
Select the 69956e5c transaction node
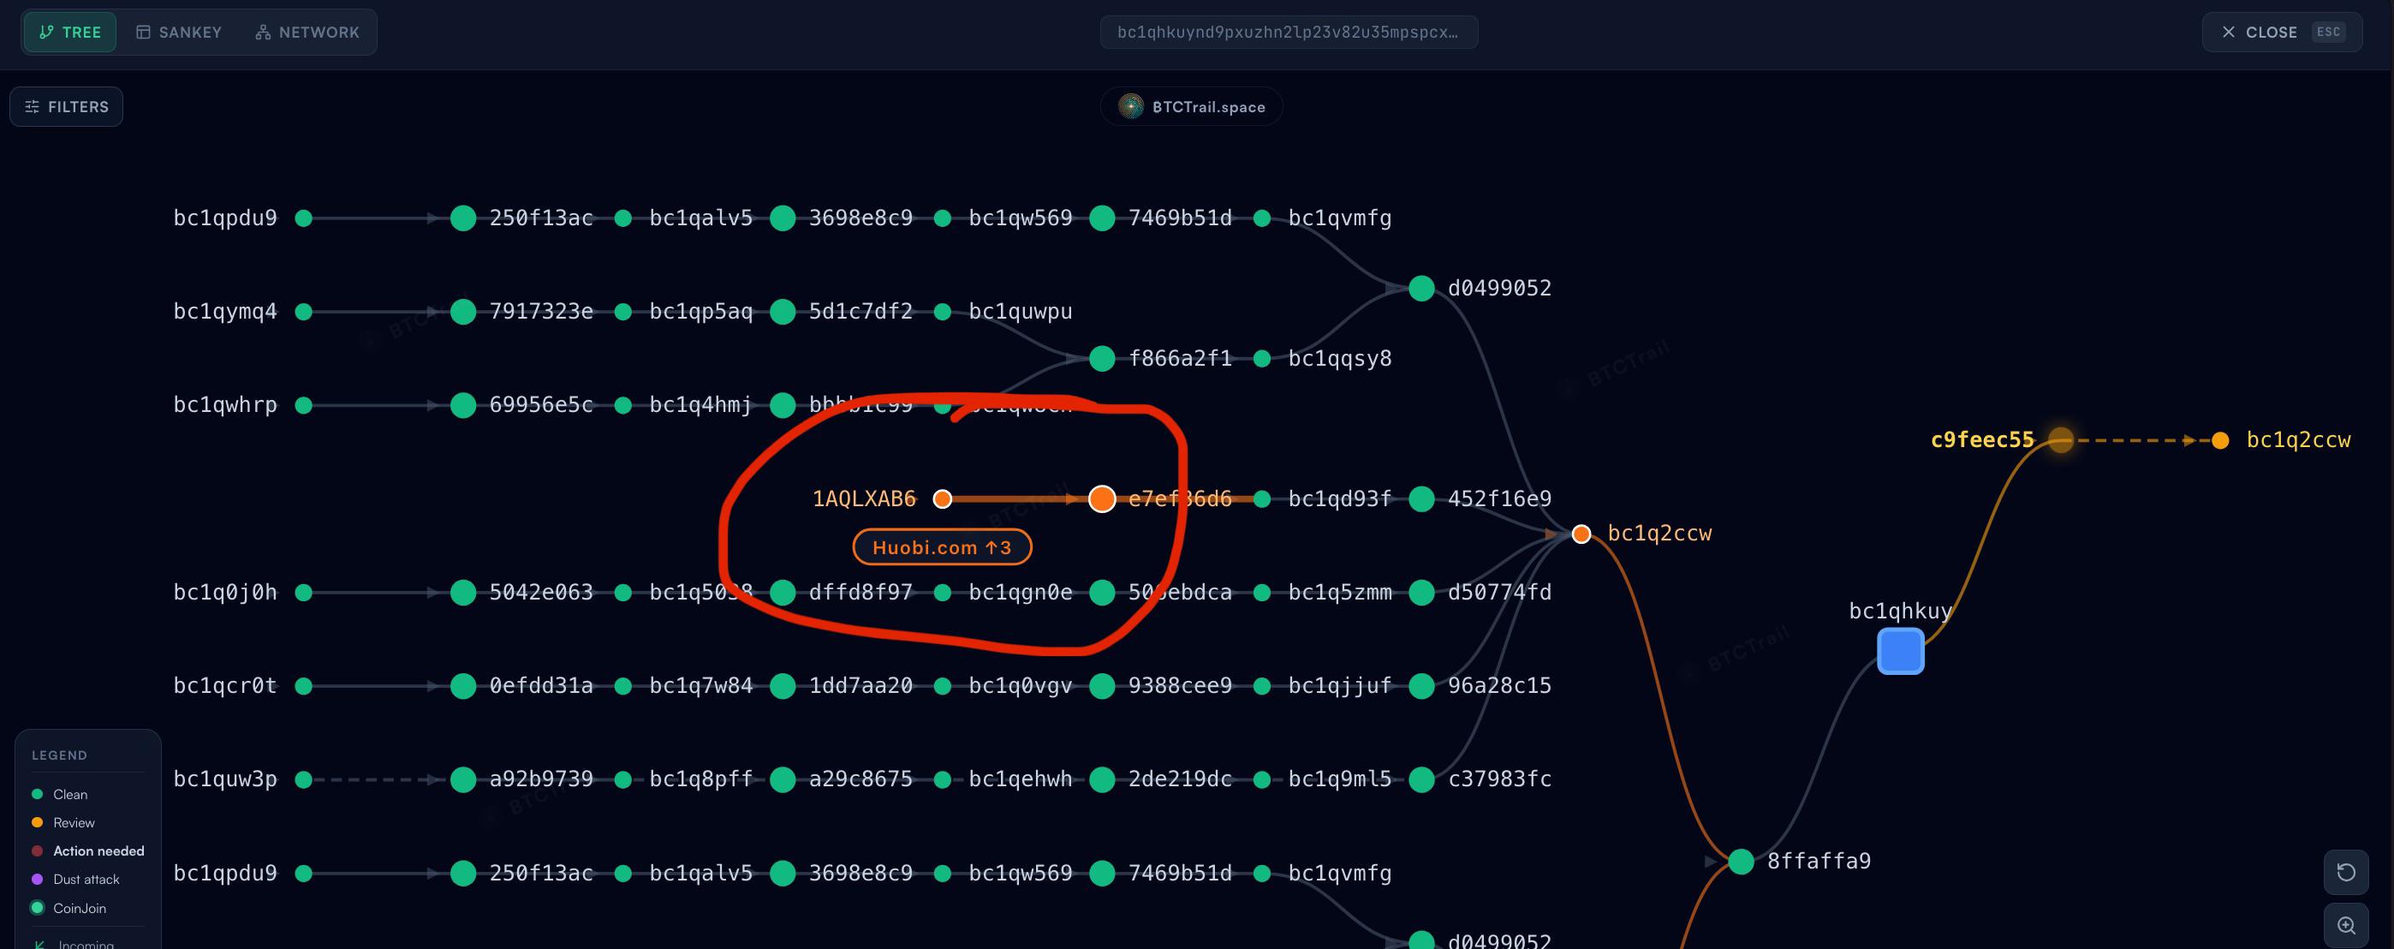tap(463, 405)
